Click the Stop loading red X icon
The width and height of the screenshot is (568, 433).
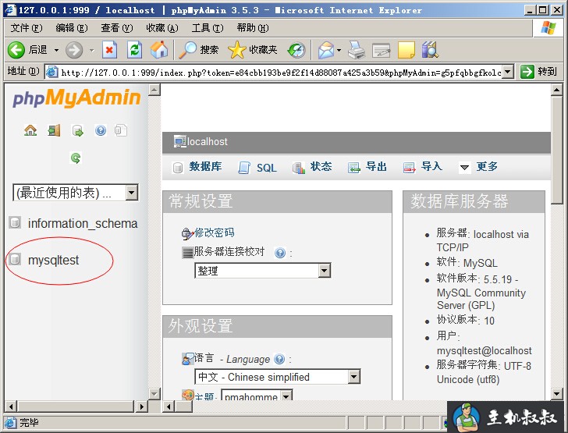pyautogui.click(x=109, y=50)
